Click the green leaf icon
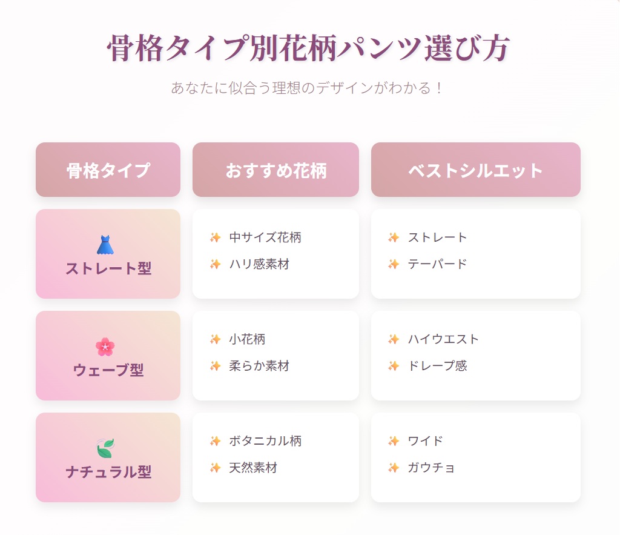 (x=105, y=449)
